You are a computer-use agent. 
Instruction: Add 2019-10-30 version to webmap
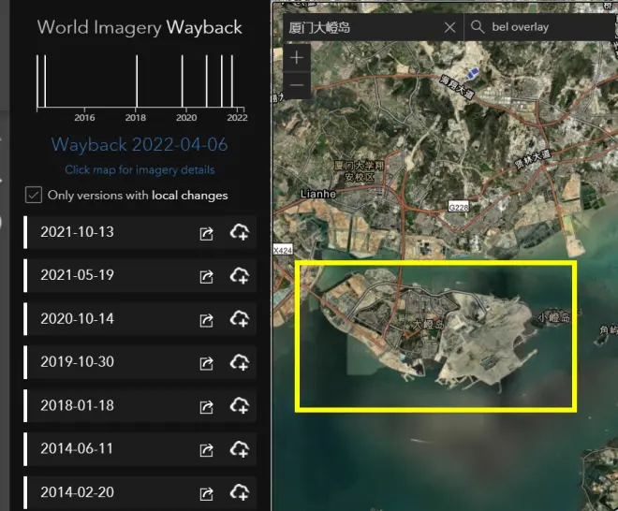(240, 361)
